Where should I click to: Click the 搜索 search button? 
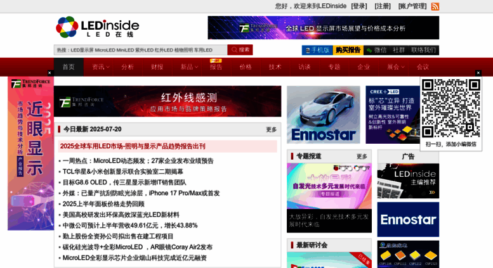(240, 50)
